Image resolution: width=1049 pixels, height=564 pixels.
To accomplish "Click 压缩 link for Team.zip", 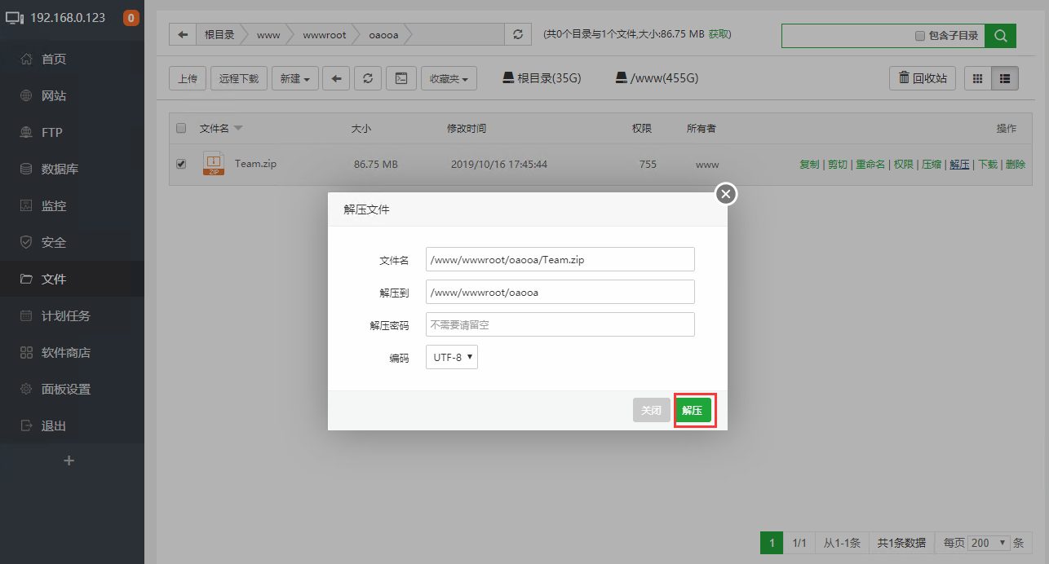I will click(x=932, y=164).
